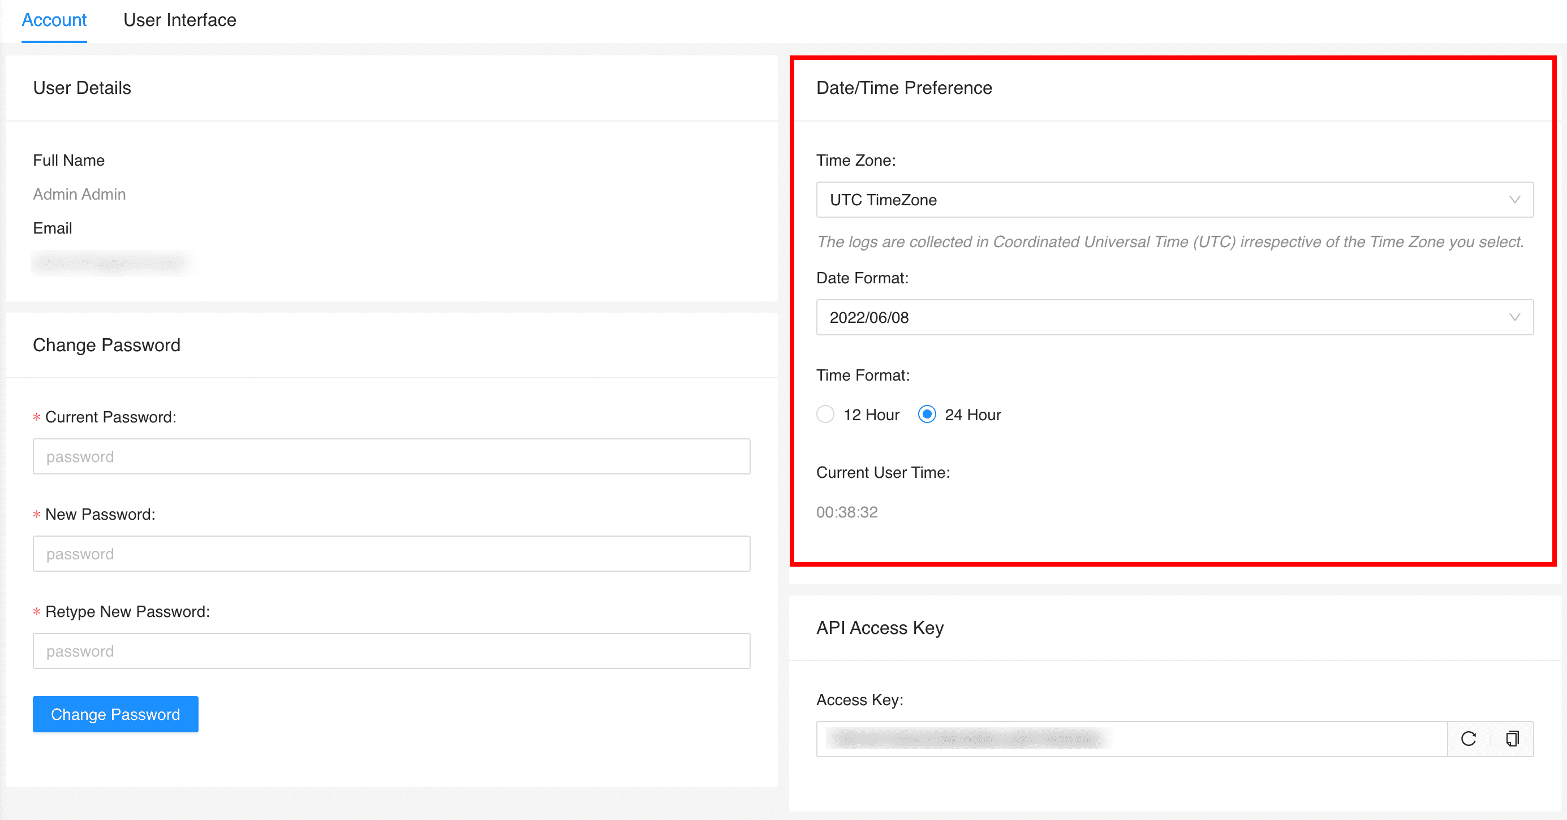
Task: Click the Access Key text field
Action: [1131, 739]
